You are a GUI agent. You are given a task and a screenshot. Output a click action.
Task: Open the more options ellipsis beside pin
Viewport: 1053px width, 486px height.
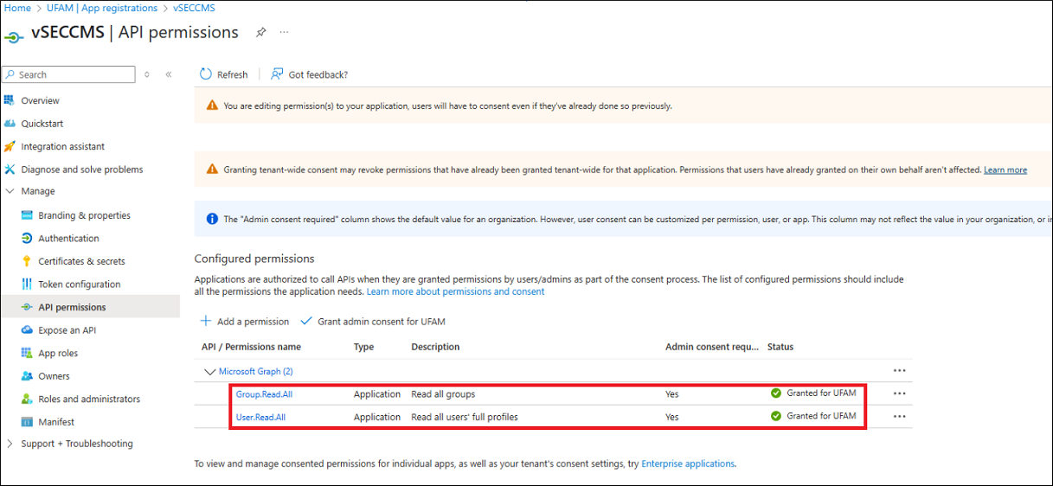[284, 33]
